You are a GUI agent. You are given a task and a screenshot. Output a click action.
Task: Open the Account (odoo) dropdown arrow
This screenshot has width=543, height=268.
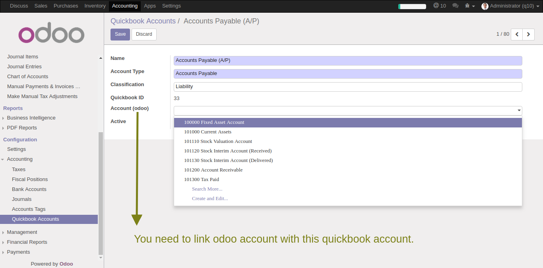point(519,111)
